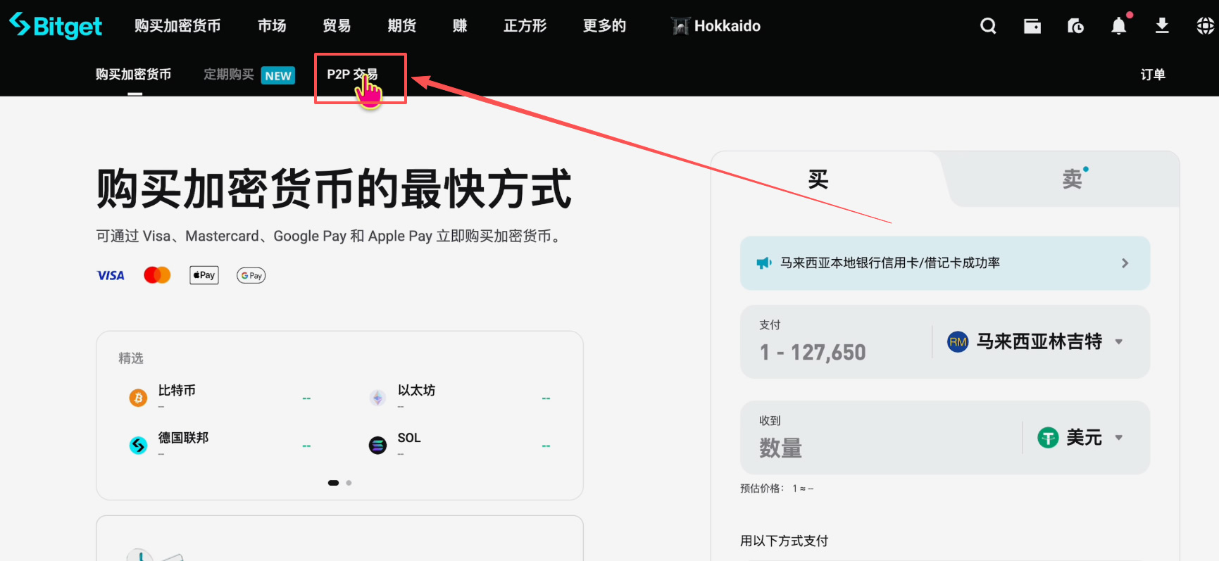Open the 期货 menu
The image size is (1219, 561).
pos(401,26)
